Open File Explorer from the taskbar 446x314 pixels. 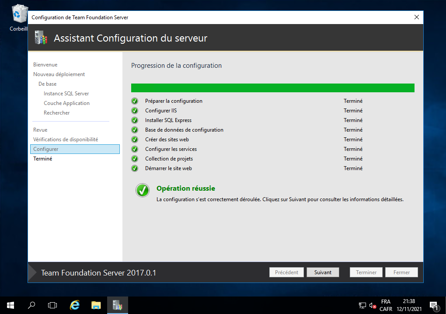96,305
